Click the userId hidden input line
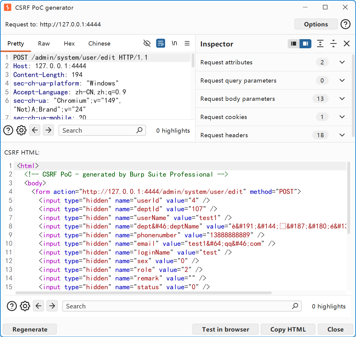Screen dimensions: 356x337 click(124, 200)
